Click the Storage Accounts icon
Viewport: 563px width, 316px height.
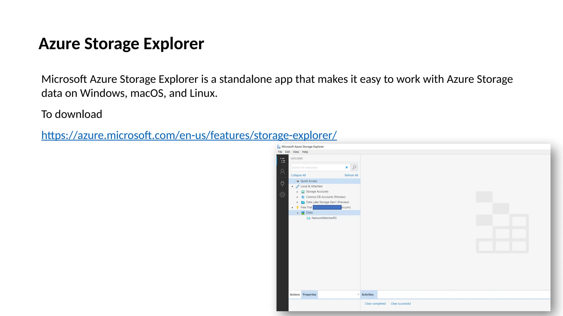click(303, 192)
